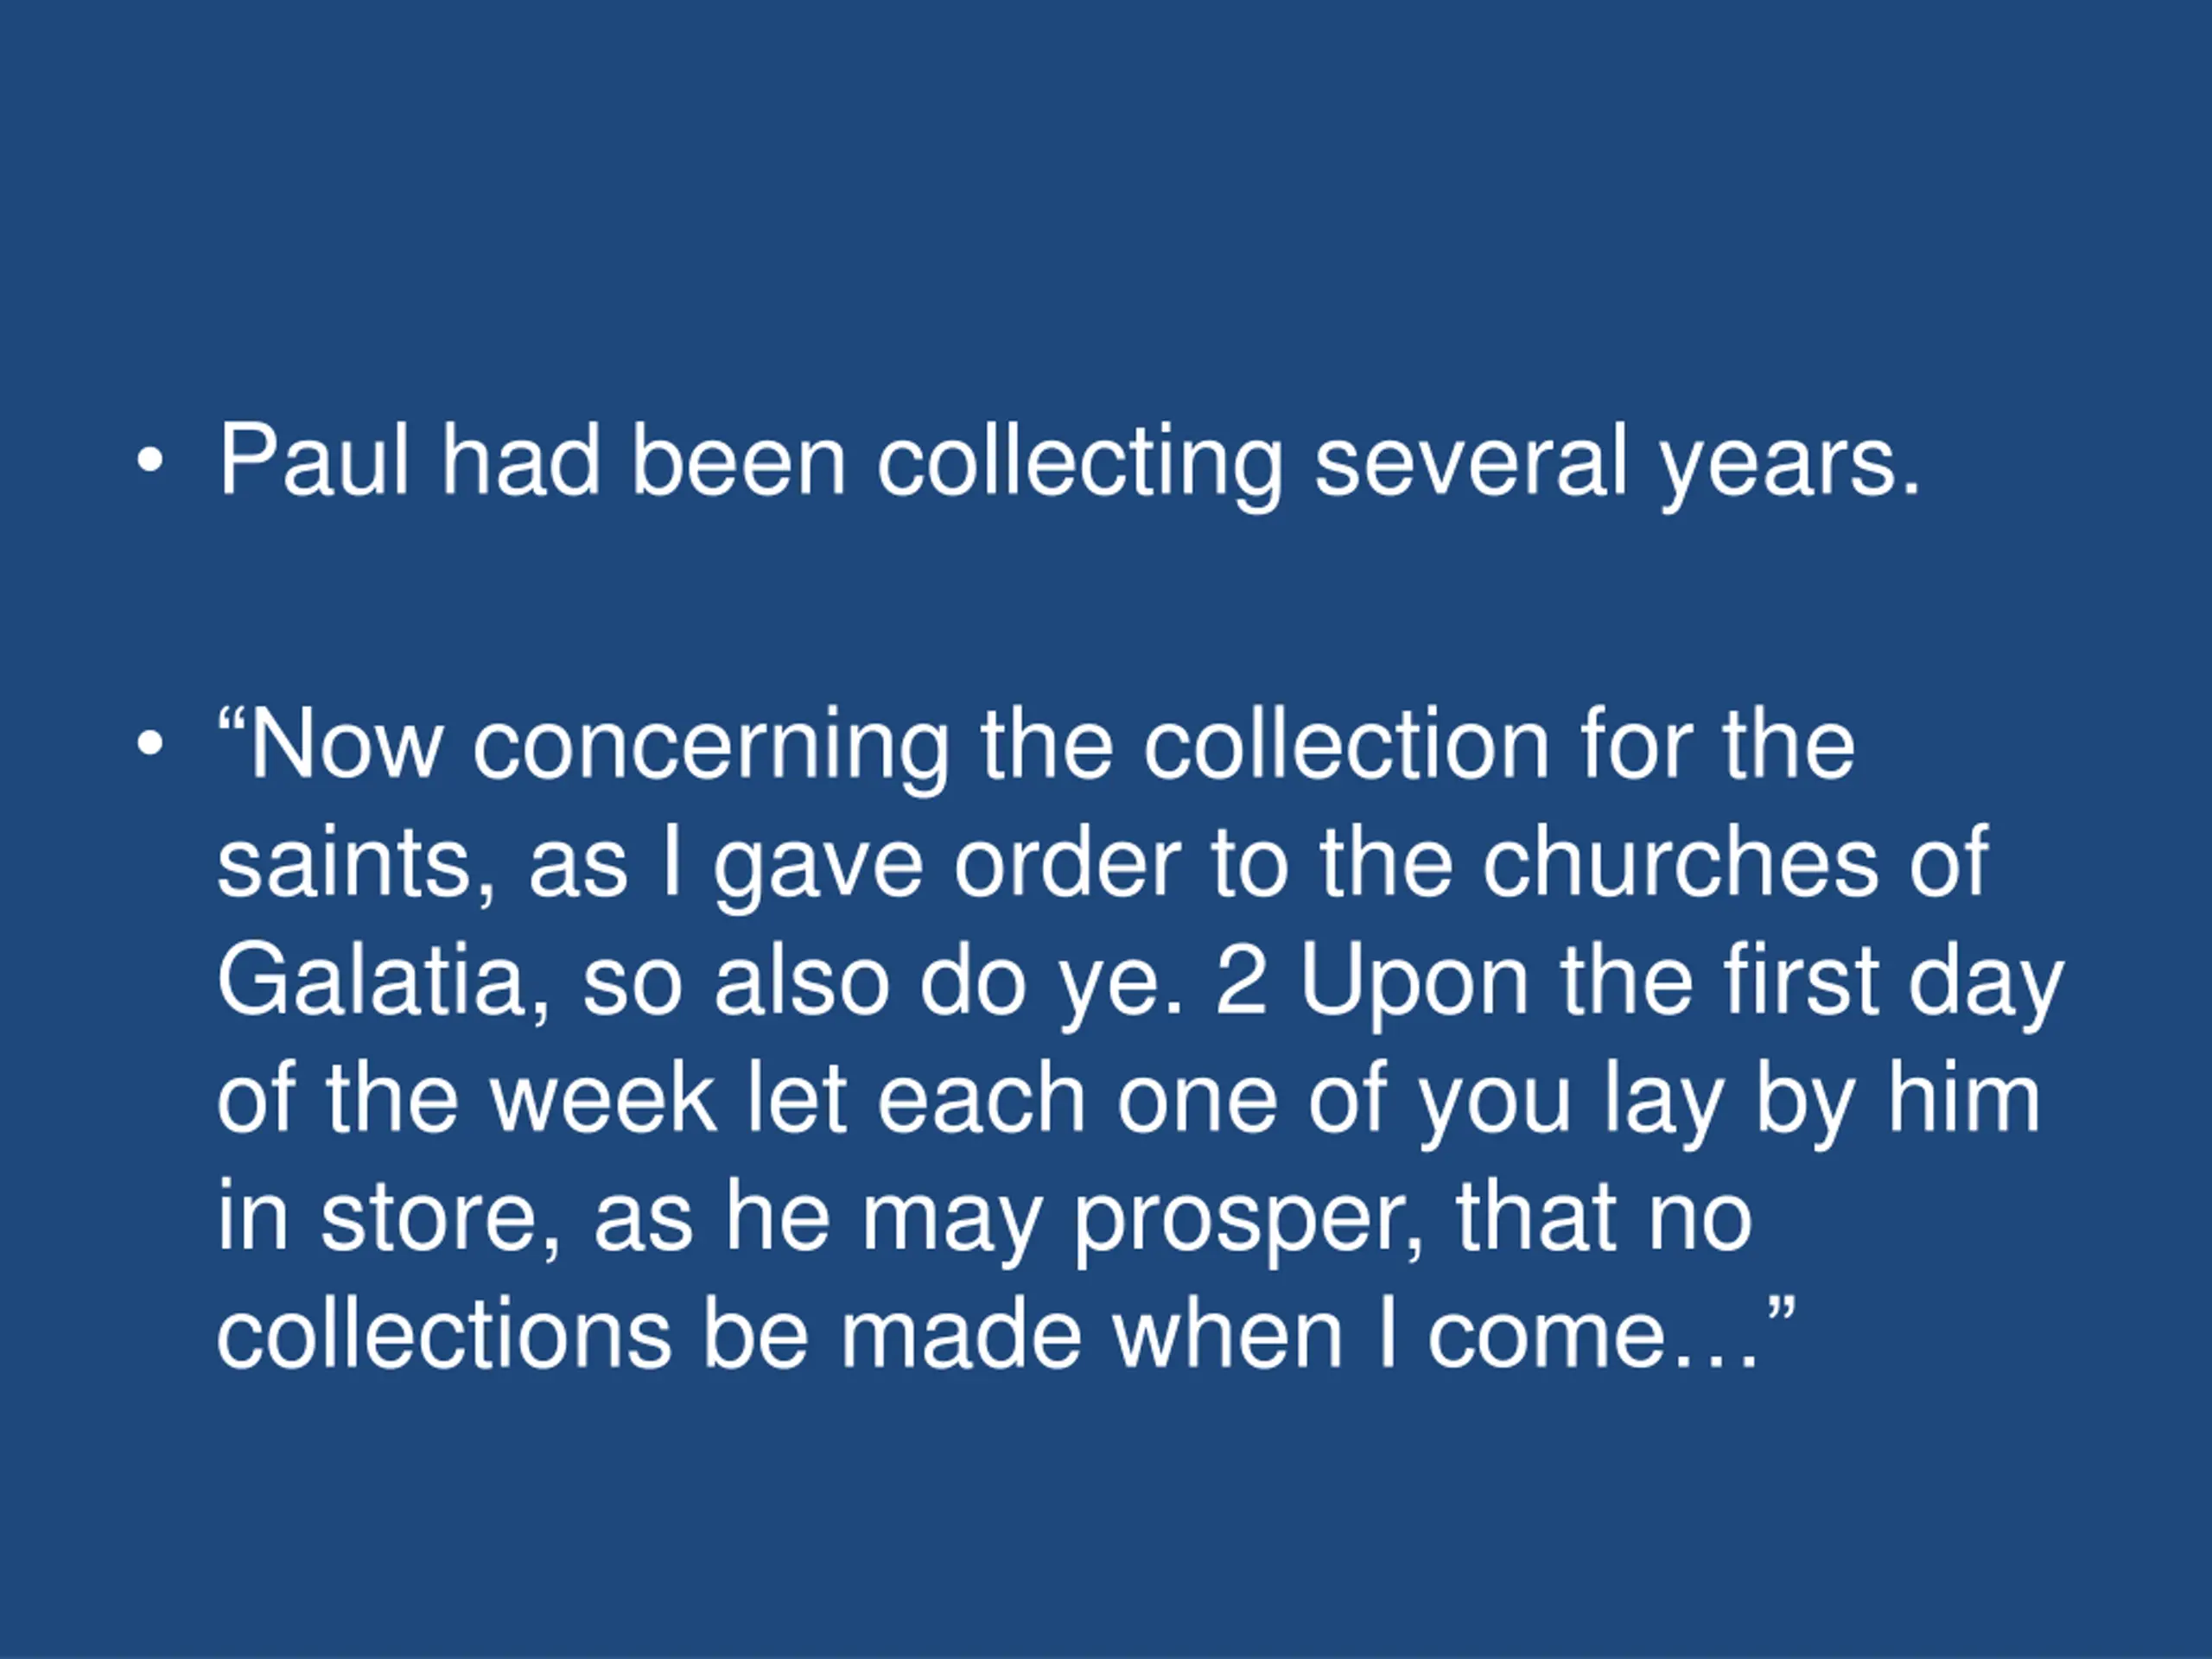The image size is (2212, 1659).
Task: Click the word "store," in the quote
Action: [x=440, y=1218]
